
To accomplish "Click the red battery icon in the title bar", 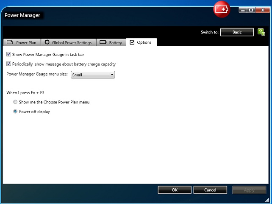I will click(x=222, y=9).
